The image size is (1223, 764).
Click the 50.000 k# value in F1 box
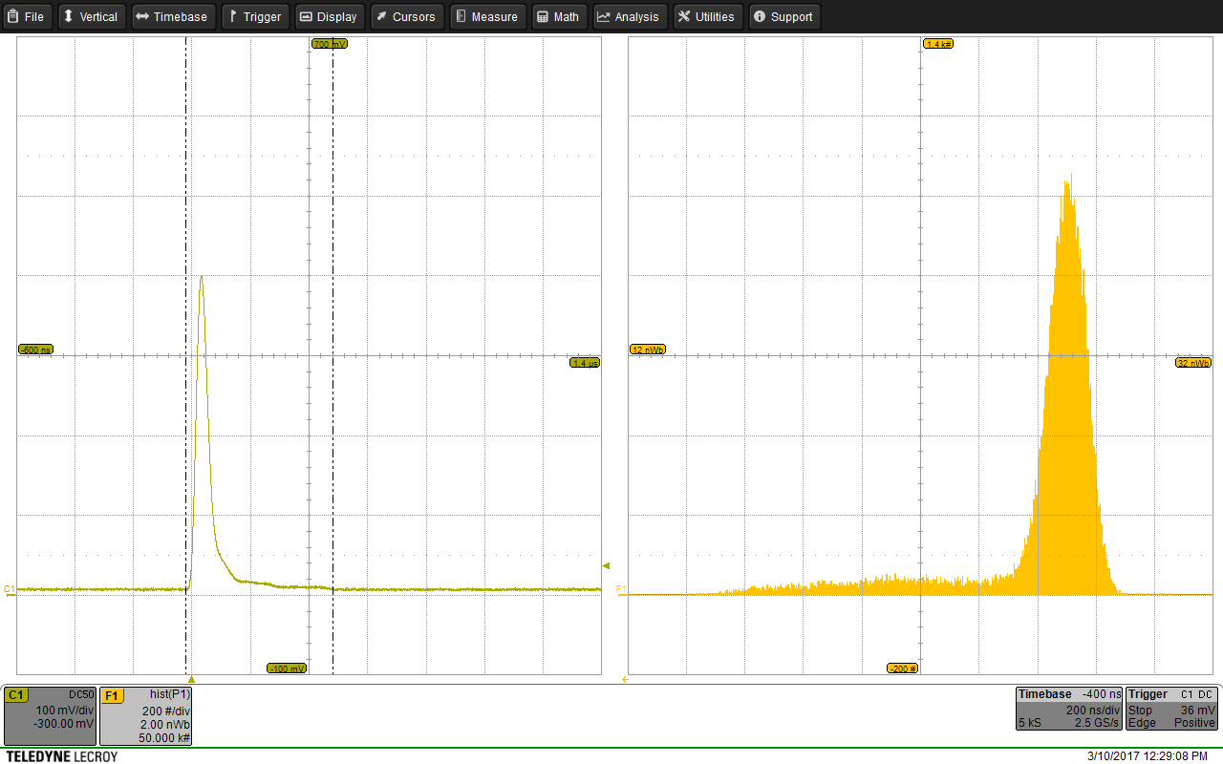(164, 738)
